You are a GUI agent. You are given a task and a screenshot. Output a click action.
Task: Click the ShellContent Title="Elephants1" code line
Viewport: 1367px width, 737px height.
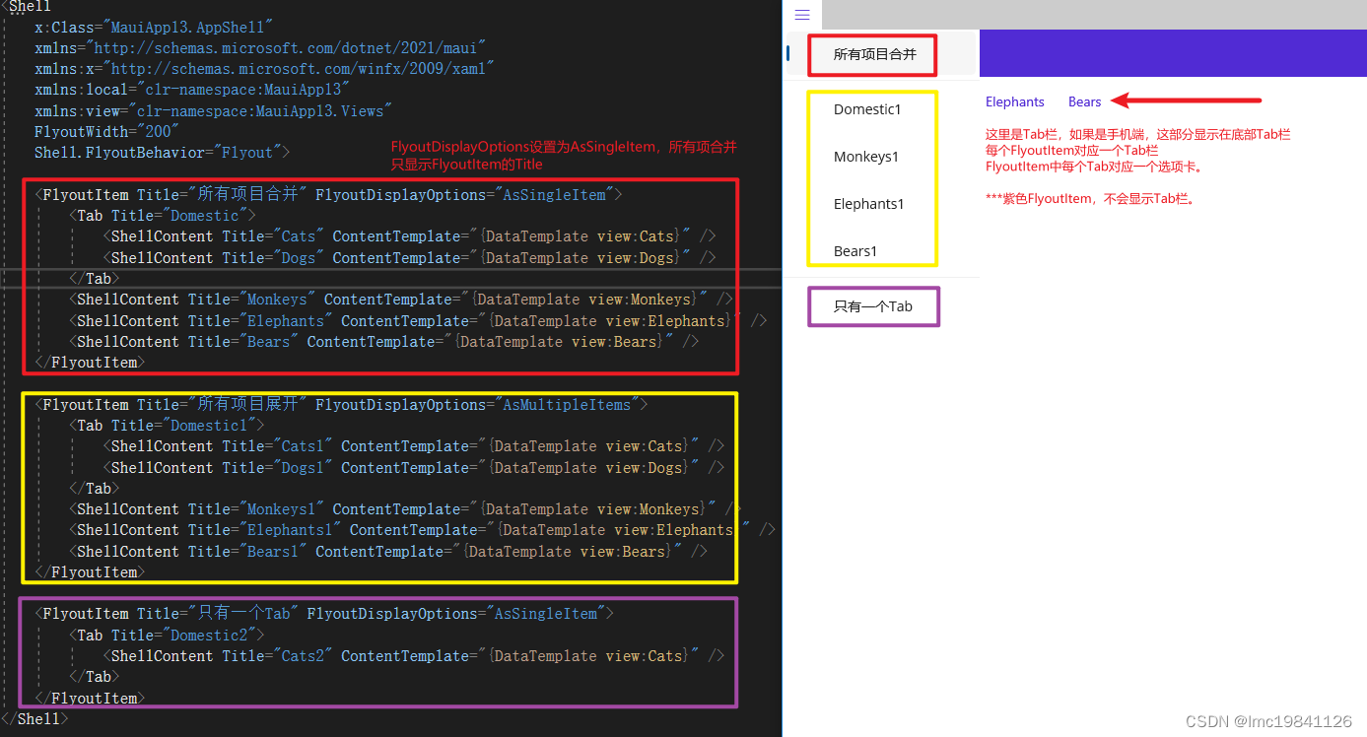click(422, 530)
